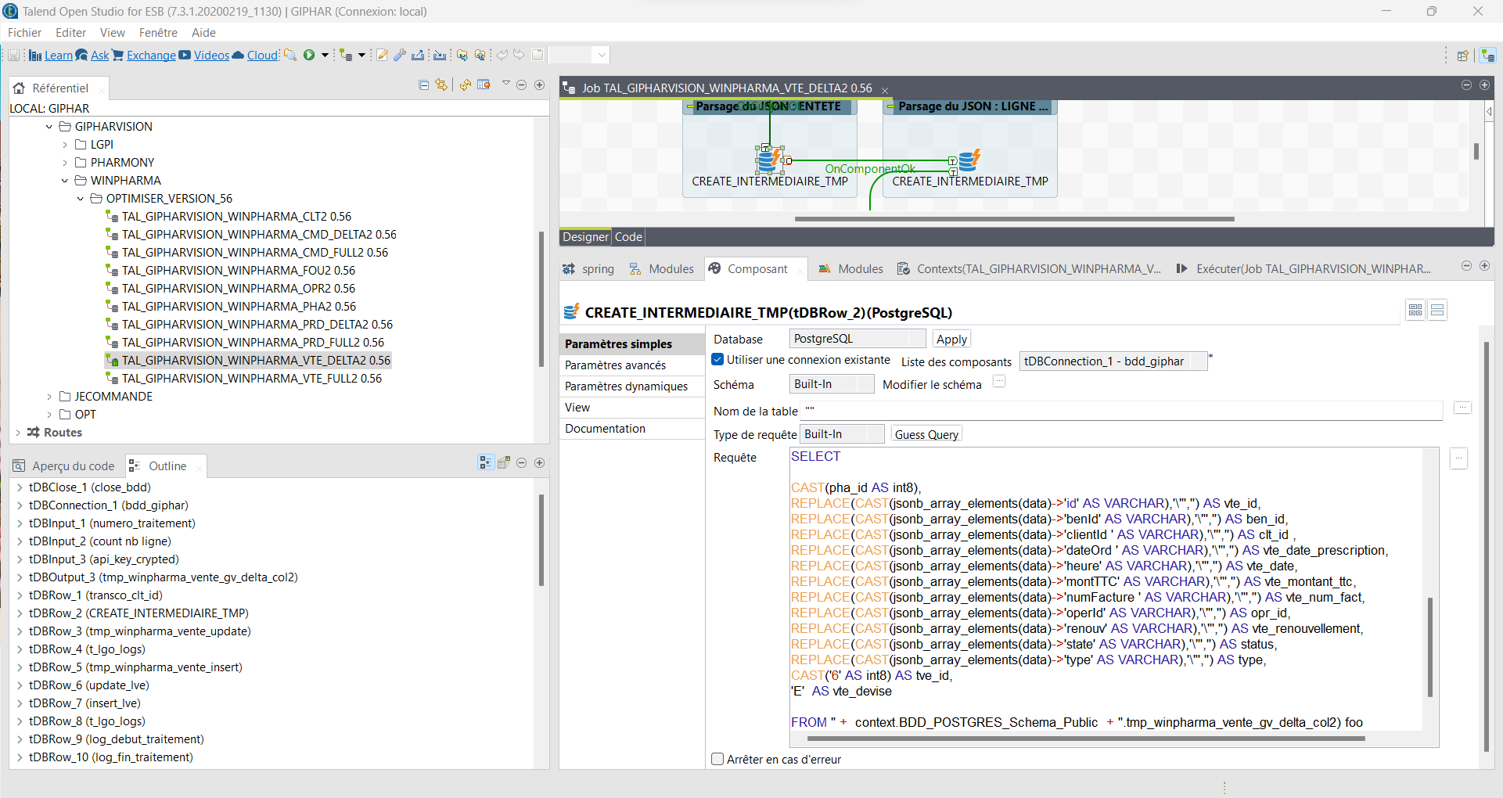The image size is (1503, 798).
Task: Uncheck 'Utiliser une connexion existante' checkbox
Action: pos(717,360)
